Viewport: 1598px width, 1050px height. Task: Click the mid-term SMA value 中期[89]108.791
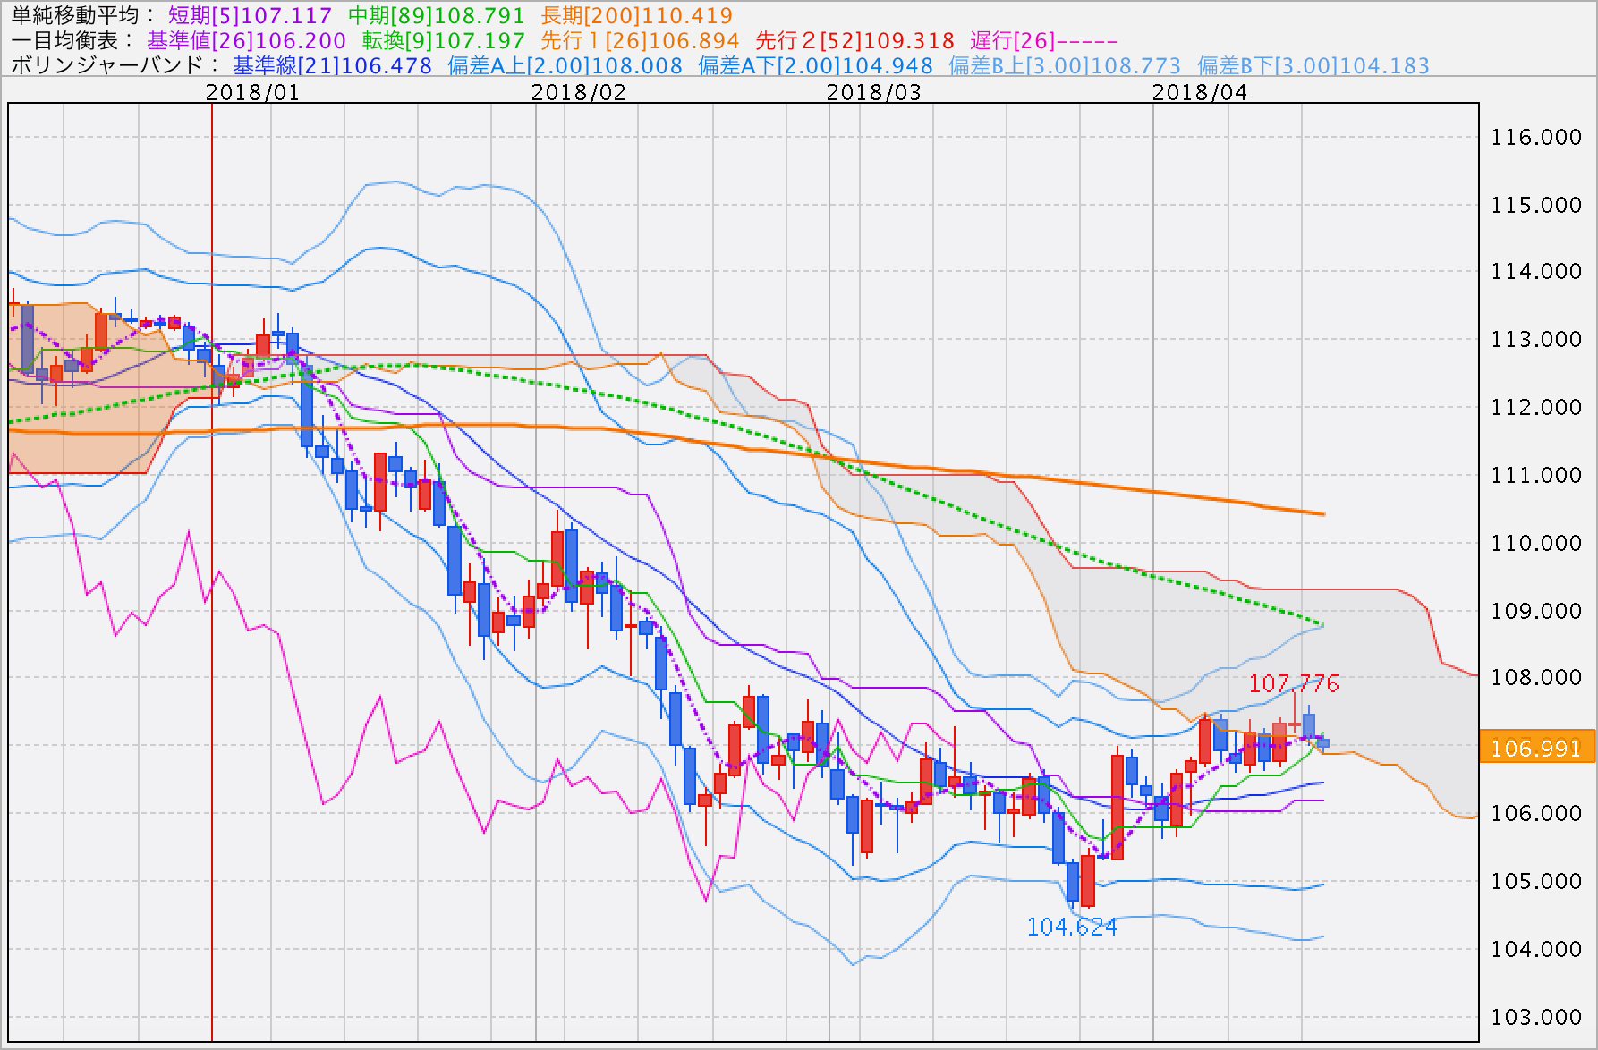(x=436, y=15)
